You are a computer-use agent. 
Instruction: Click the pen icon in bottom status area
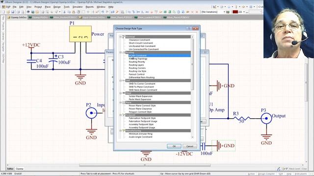(278, 169)
